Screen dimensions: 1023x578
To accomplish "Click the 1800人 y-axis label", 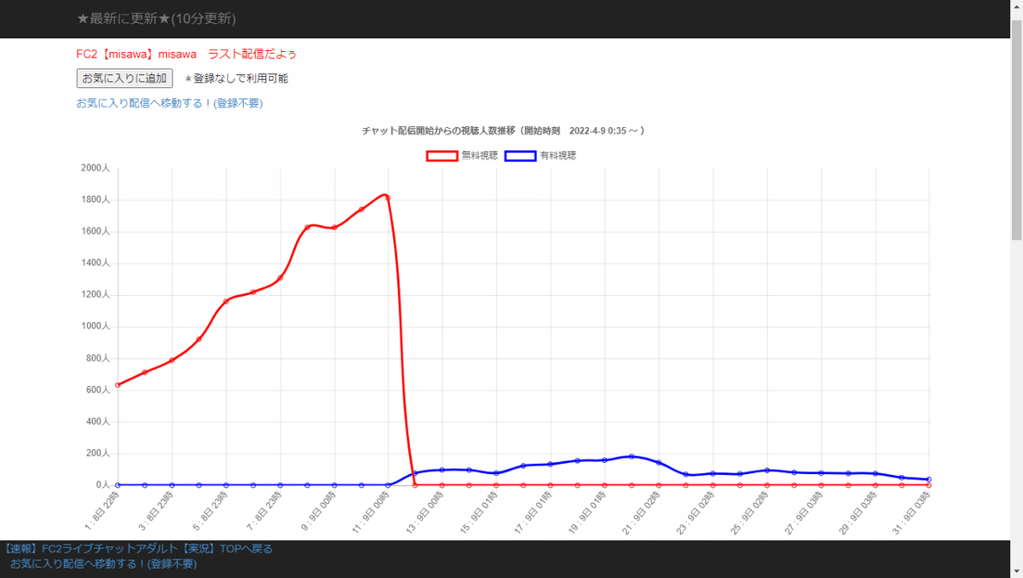I will point(95,200).
